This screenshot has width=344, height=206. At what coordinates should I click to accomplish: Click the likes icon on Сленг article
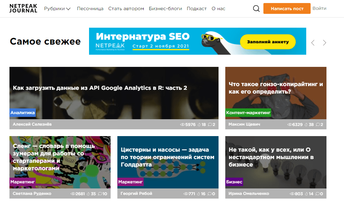89,194
